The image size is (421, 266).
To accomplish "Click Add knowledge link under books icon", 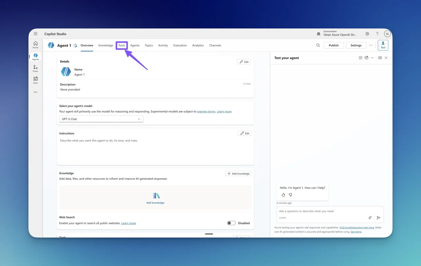I will pos(155,203).
